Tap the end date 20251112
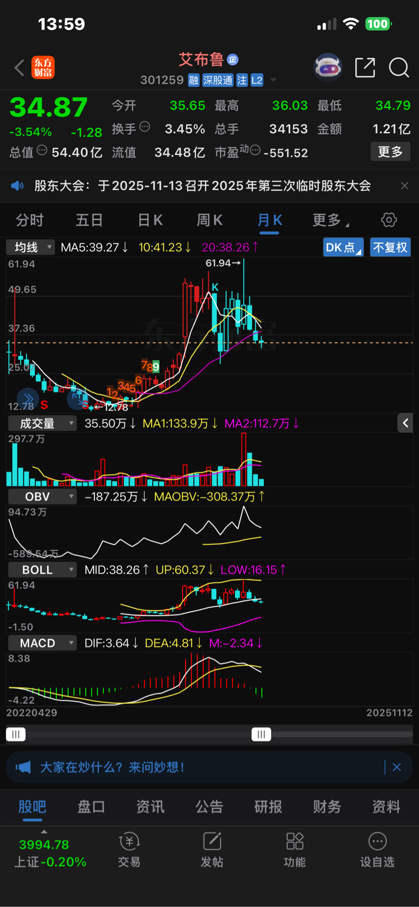Screen dimensions: 419x907 pyautogui.click(x=389, y=713)
